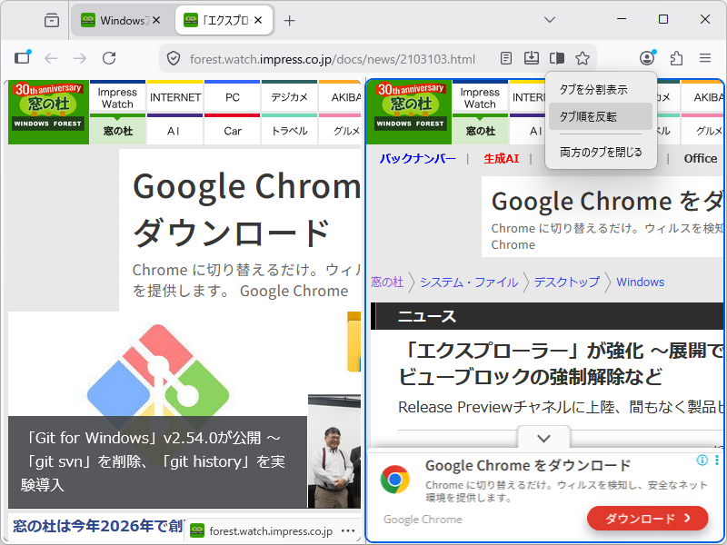The image size is (727, 545).
Task: Click the tracking protection shield icon
Action: tap(173, 57)
